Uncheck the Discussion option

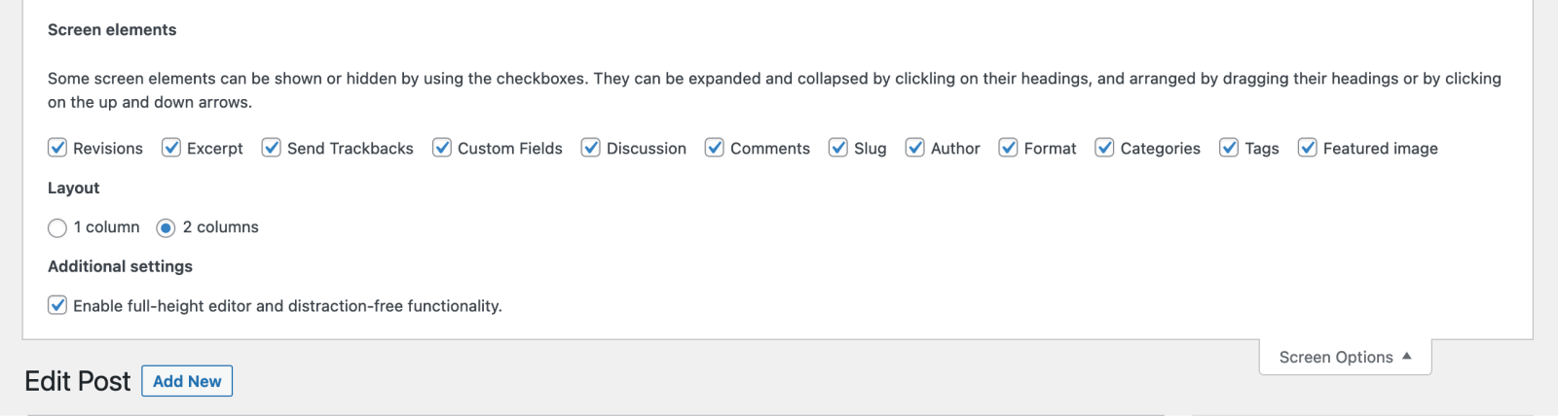[x=591, y=148]
